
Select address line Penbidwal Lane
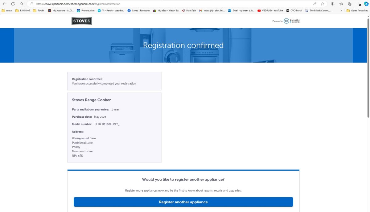[82, 143]
